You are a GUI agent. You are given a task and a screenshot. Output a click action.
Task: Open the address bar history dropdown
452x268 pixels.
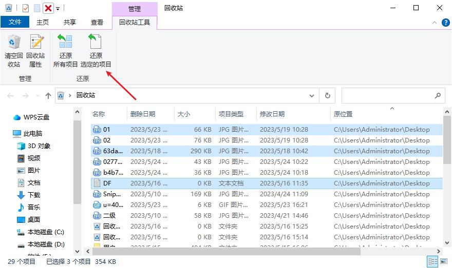[312, 96]
